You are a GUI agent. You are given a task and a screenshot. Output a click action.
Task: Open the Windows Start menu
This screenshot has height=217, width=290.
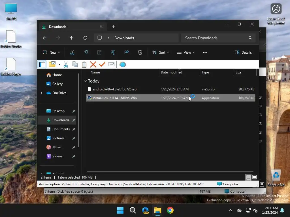pyautogui.click(x=120, y=210)
